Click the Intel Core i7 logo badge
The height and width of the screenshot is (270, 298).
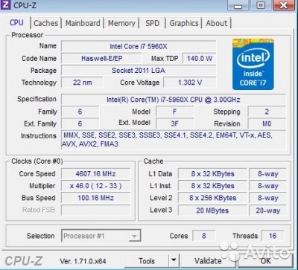pos(253,64)
